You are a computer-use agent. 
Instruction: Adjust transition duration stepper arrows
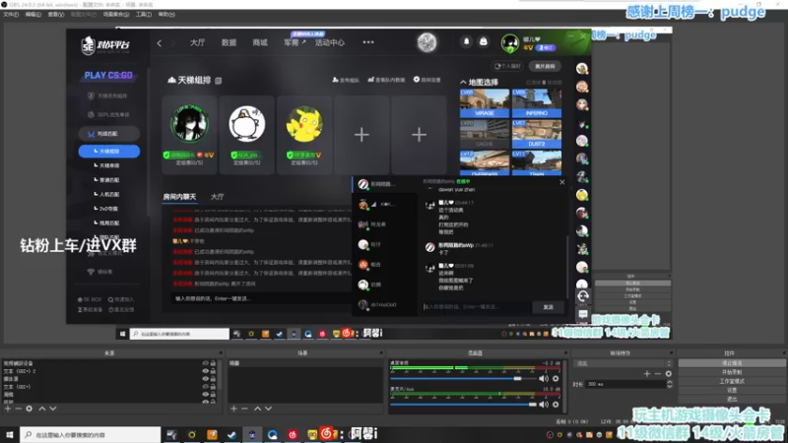pyautogui.click(x=670, y=384)
